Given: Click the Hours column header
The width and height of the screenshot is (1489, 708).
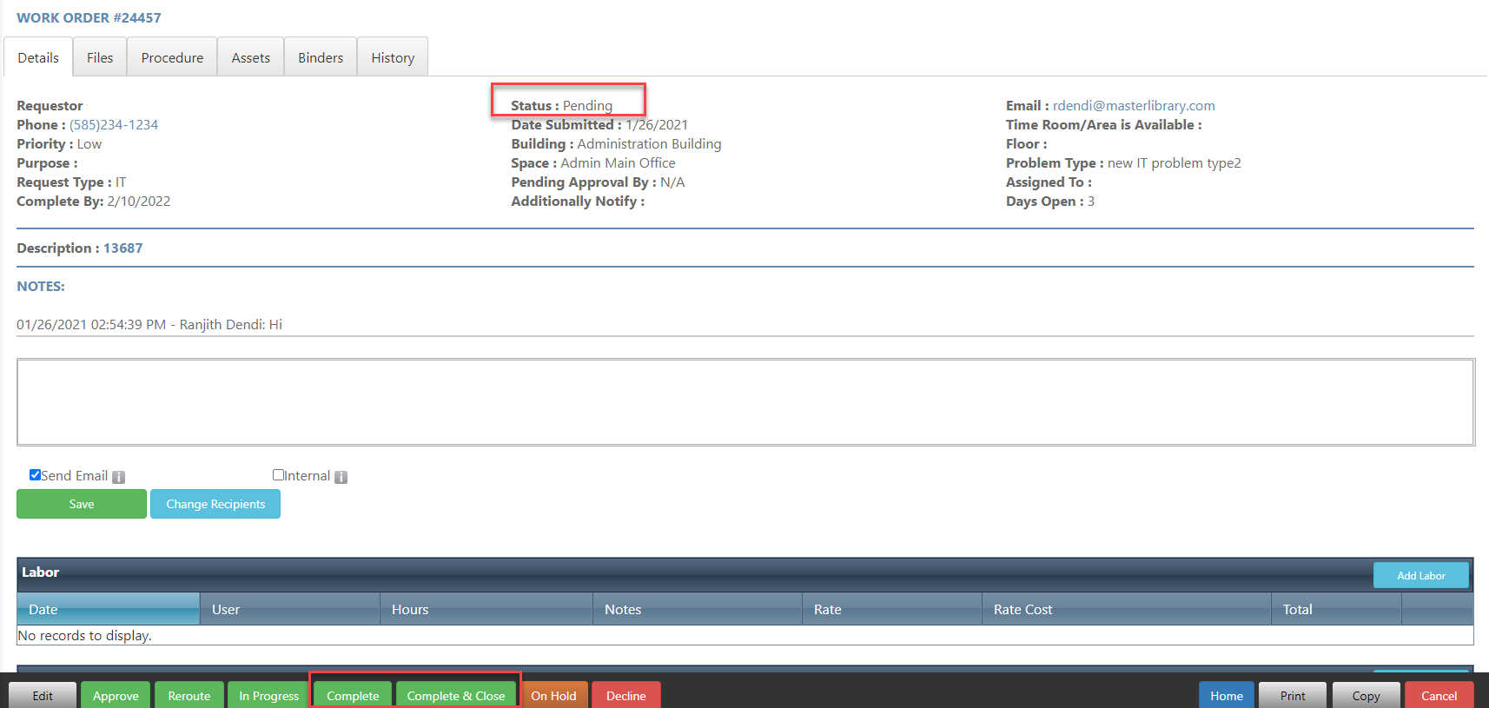Looking at the screenshot, I should click(486, 609).
